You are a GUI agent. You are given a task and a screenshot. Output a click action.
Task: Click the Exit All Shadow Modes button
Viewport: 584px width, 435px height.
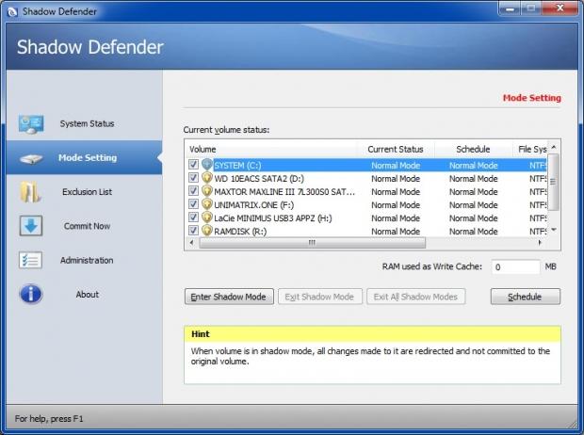(415, 297)
